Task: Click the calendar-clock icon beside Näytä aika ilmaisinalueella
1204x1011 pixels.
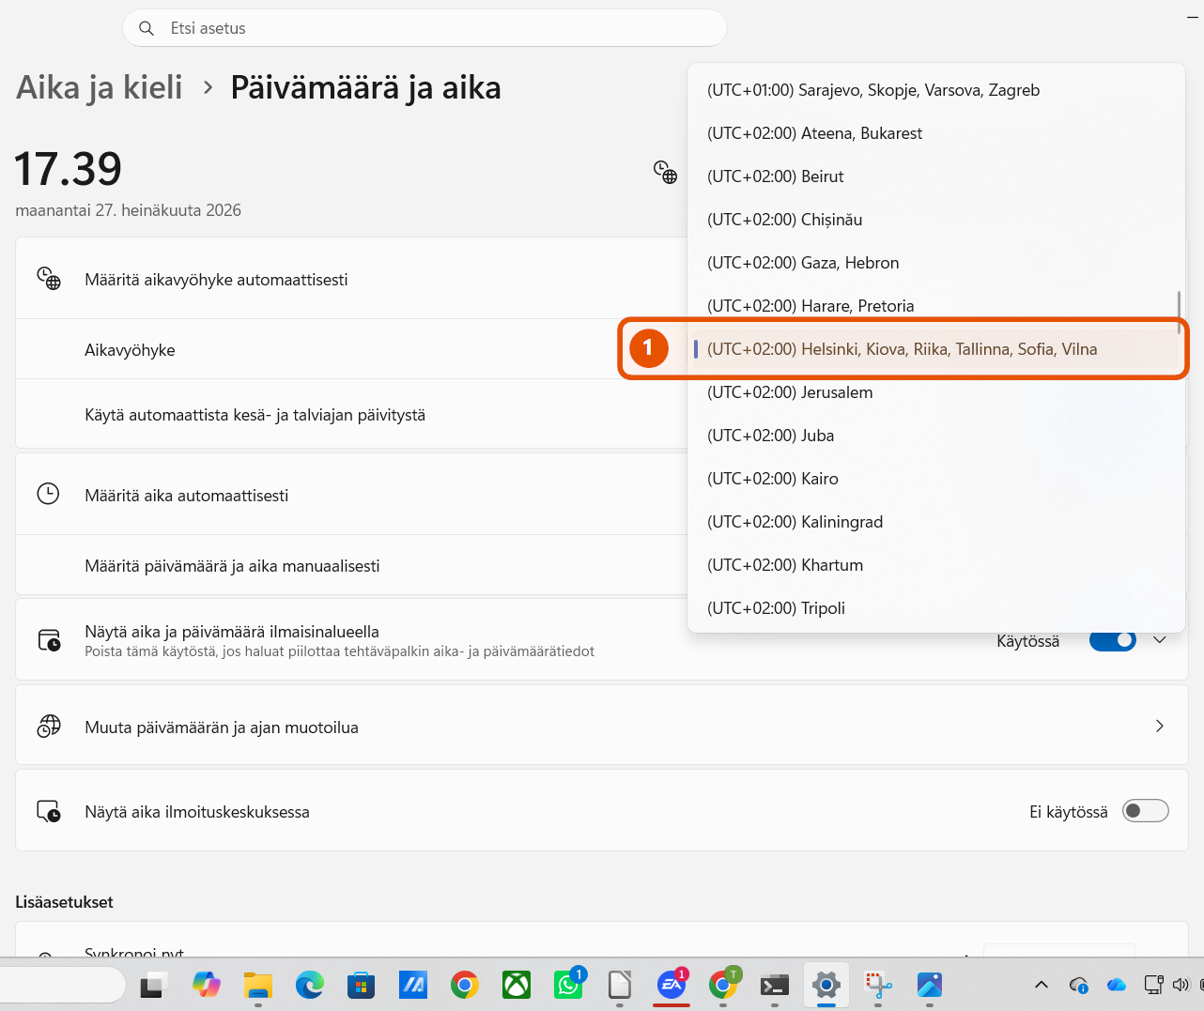Action: click(x=49, y=640)
